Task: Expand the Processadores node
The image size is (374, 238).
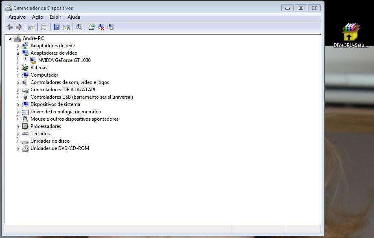Action: [x=18, y=127]
